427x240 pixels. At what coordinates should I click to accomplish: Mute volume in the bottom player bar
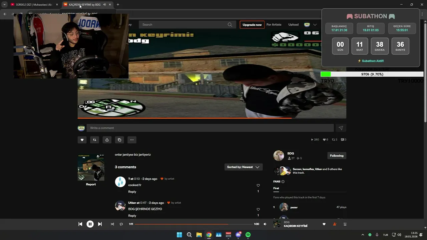[265, 224]
